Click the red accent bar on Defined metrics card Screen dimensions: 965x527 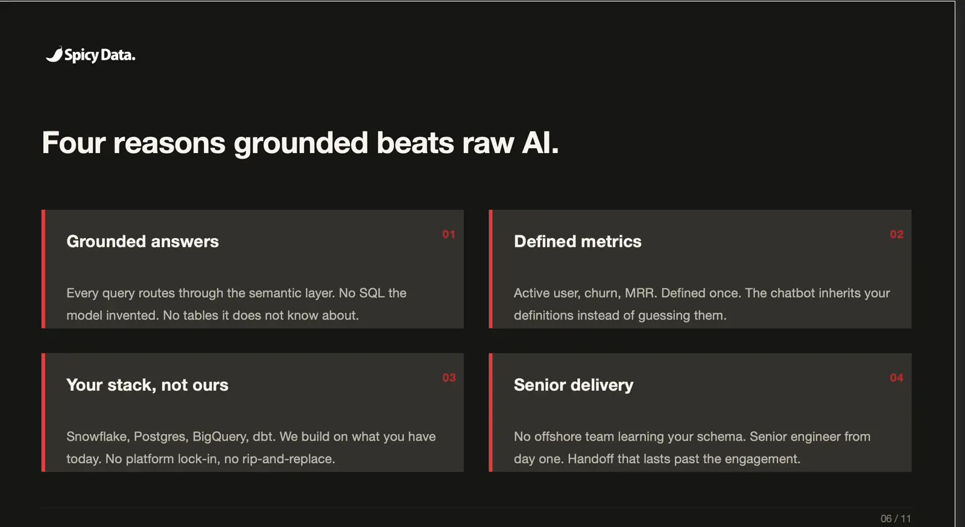pos(491,269)
